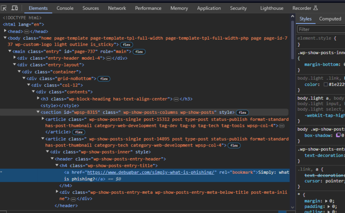Switch to the Application tab

coord(209,8)
